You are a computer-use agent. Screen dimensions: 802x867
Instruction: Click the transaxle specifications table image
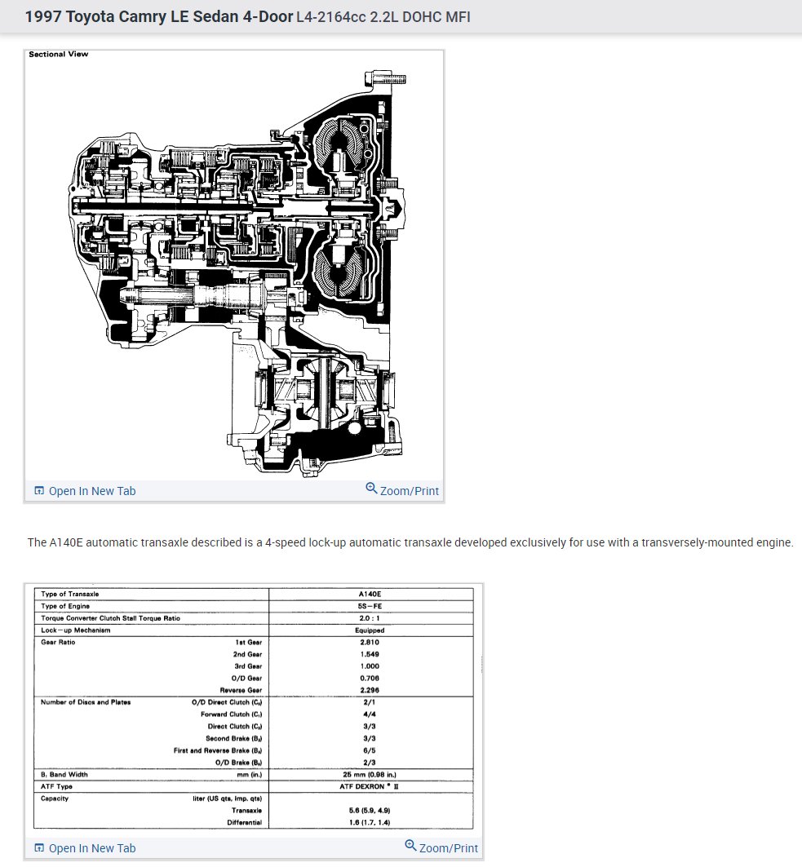point(253,708)
